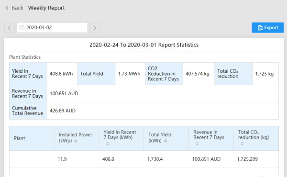
Task: Sort by Installed Power (kWp) arrows
Action: (x=76, y=141)
